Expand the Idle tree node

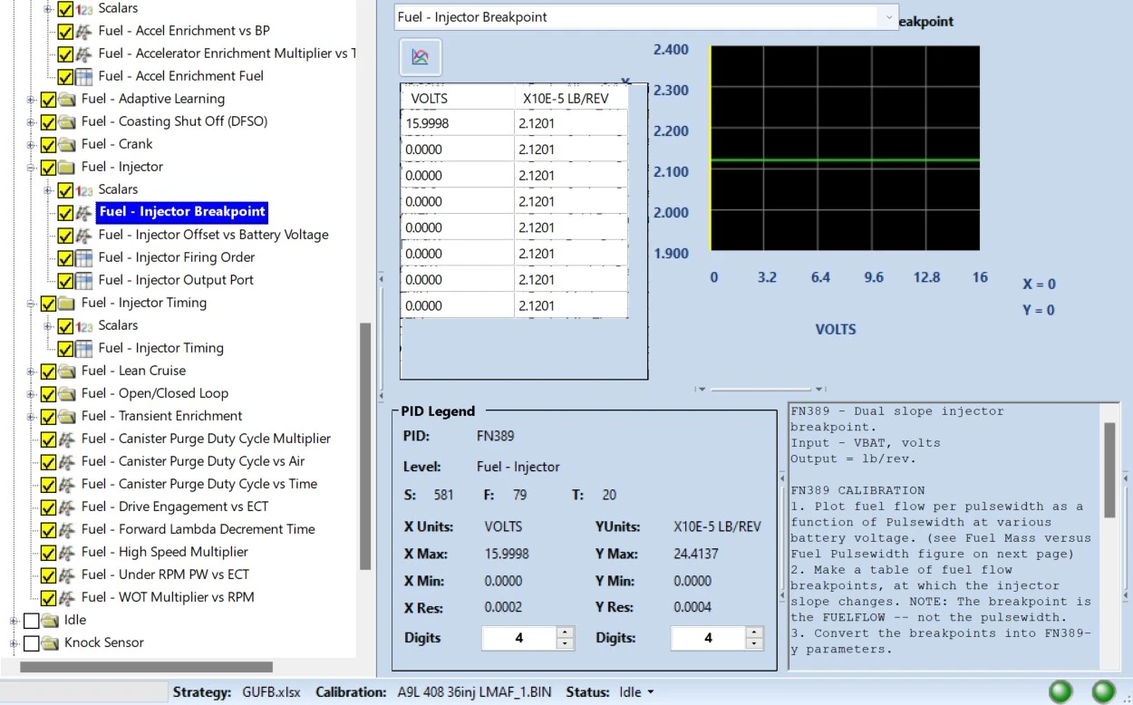[15, 620]
